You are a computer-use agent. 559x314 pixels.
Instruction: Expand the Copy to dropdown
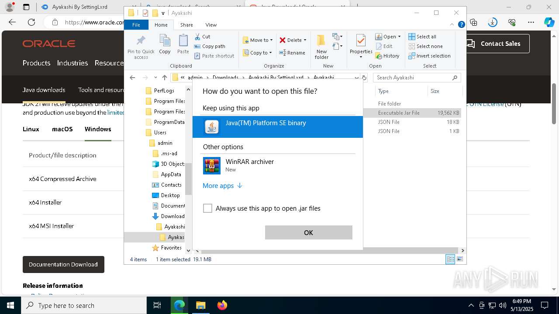point(270,53)
